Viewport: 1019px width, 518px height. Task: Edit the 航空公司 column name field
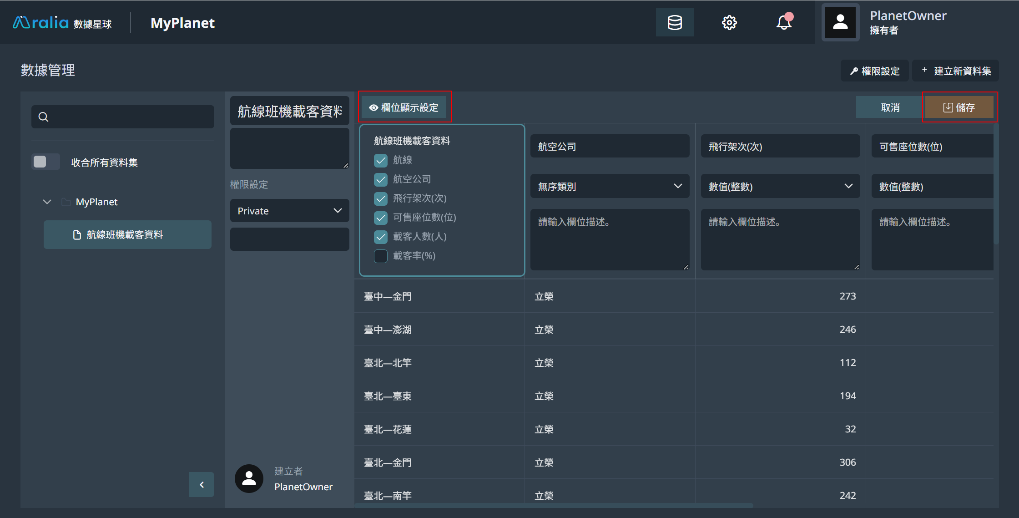(x=610, y=146)
